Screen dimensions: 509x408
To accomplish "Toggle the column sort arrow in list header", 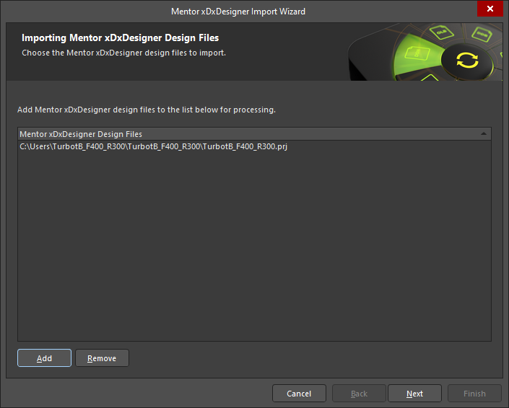I will pos(483,134).
